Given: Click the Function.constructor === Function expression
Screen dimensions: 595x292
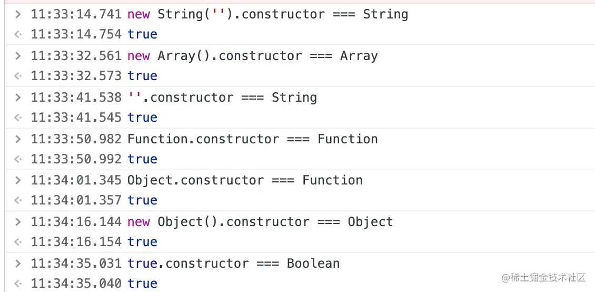Looking at the screenshot, I should [x=252, y=139].
